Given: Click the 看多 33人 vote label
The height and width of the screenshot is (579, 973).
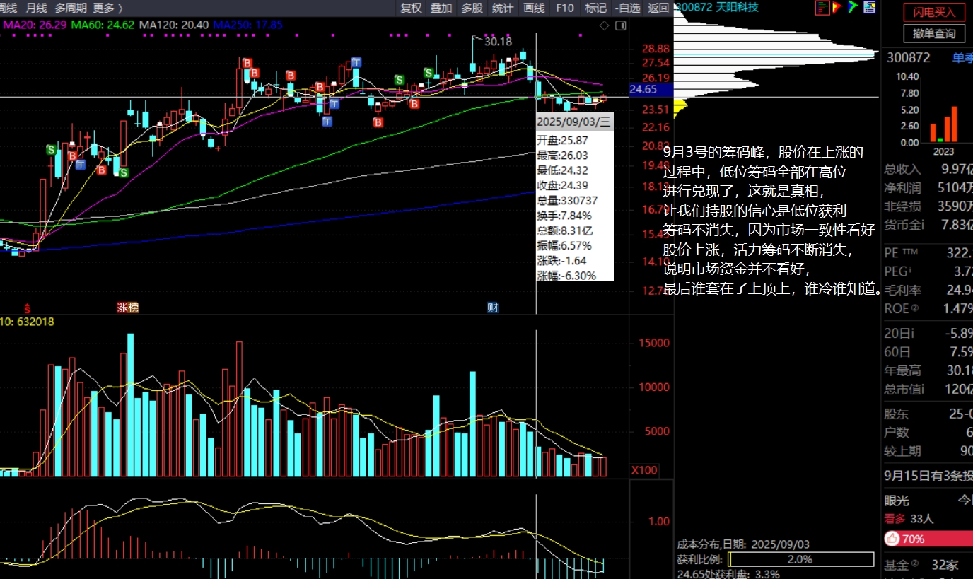Looking at the screenshot, I should [x=909, y=519].
